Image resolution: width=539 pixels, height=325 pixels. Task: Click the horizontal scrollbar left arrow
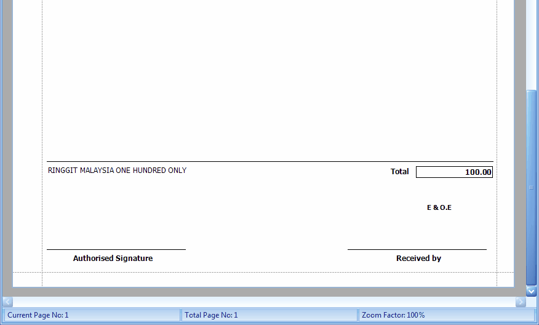pos(7,302)
